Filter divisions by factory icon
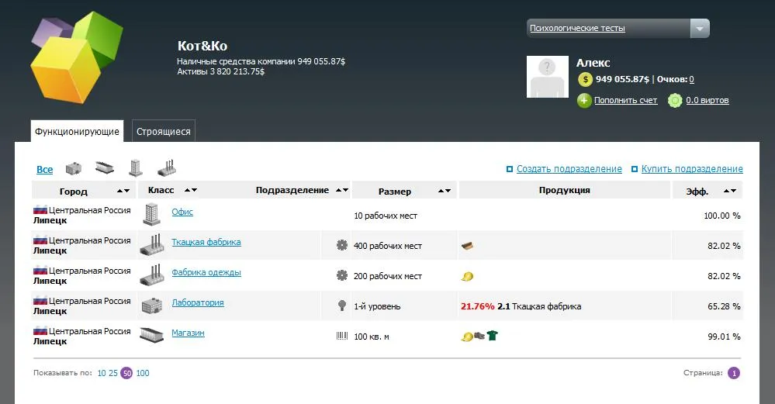This screenshot has height=404, width=775. (166, 168)
